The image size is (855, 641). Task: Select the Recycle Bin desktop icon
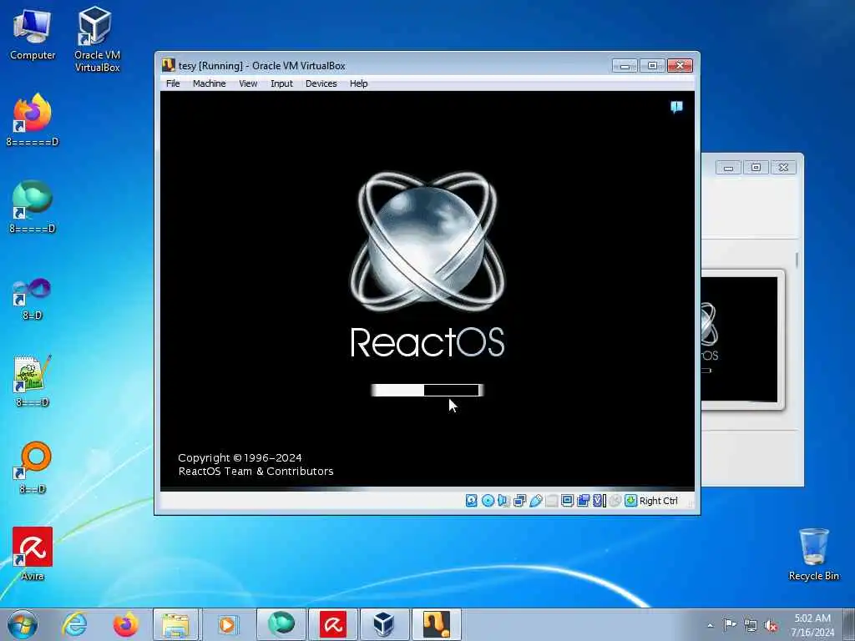click(x=813, y=554)
